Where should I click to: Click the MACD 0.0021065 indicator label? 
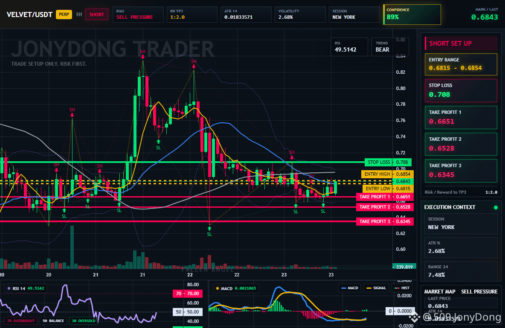[236, 288]
